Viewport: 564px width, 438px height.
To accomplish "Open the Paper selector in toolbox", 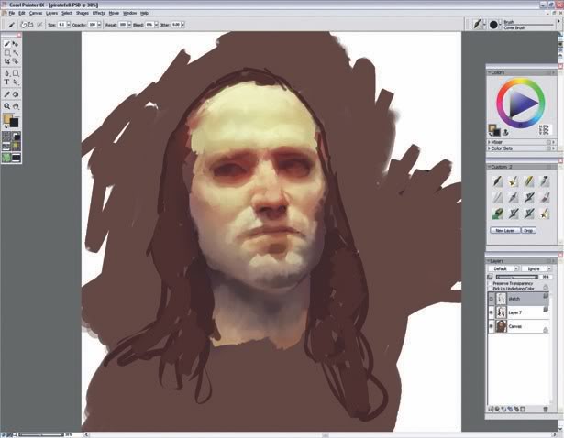I will pyautogui.click(x=6, y=137).
